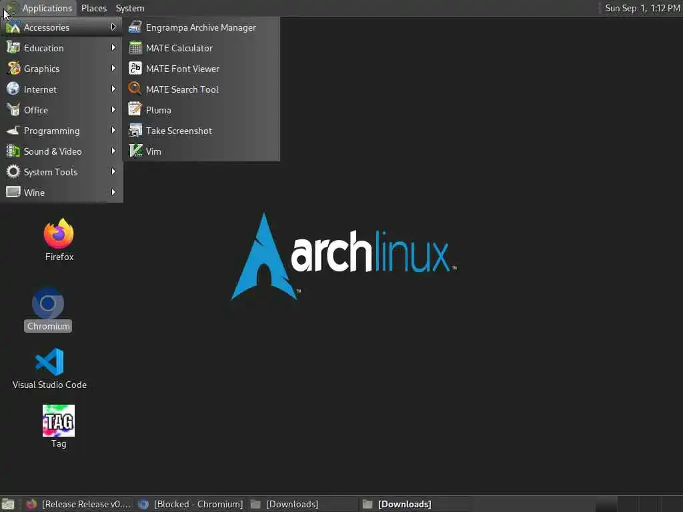Click the Programming menu label
Screen dimensions: 683x512
click(51, 131)
